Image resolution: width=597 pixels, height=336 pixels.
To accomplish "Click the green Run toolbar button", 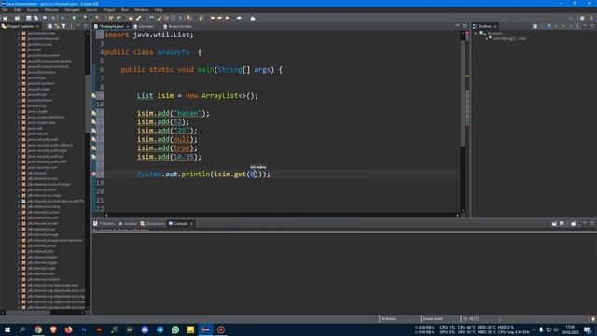I will (x=74, y=18).
